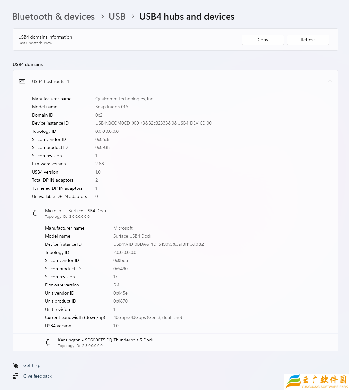Navigate to the USB breadcrumb
Viewport: 349px width, 390px height.
click(x=117, y=16)
